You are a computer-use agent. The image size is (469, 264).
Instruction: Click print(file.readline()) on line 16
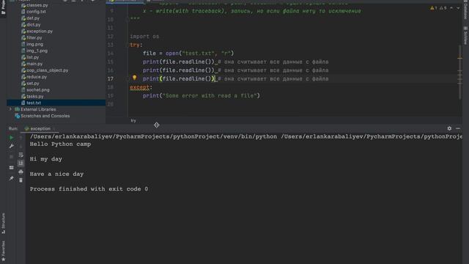[x=179, y=70]
